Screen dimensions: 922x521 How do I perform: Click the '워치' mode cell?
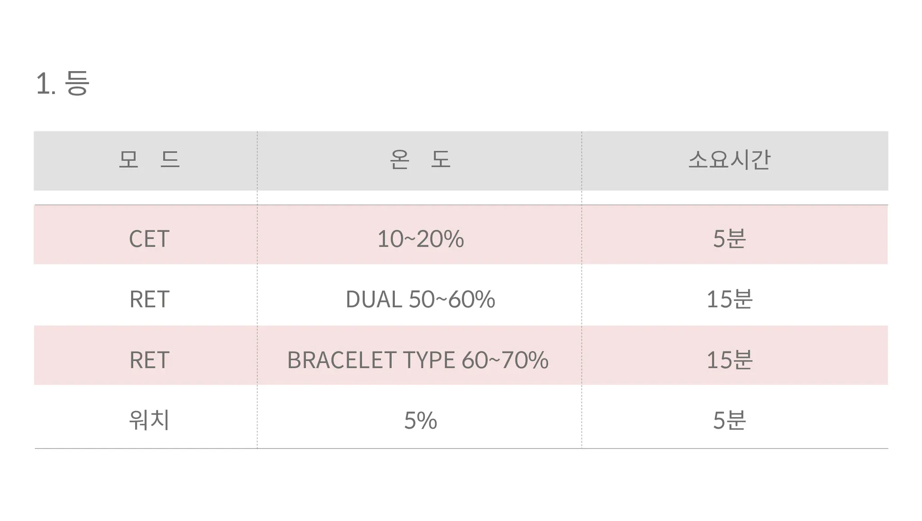coord(149,420)
